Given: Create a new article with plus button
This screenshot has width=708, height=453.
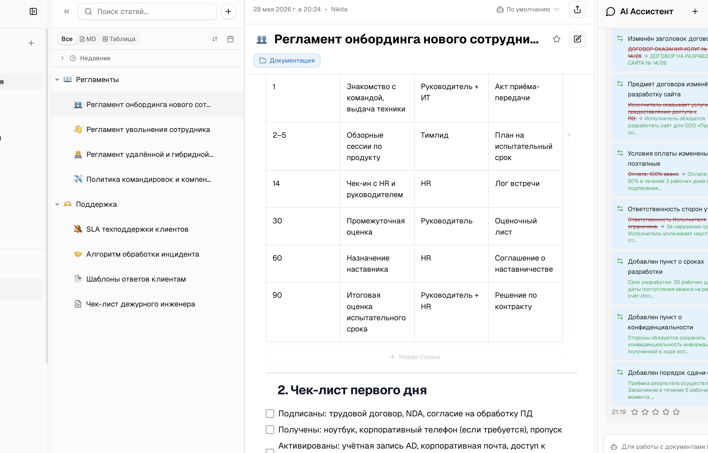Looking at the screenshot, I should [x=228, y=11].
